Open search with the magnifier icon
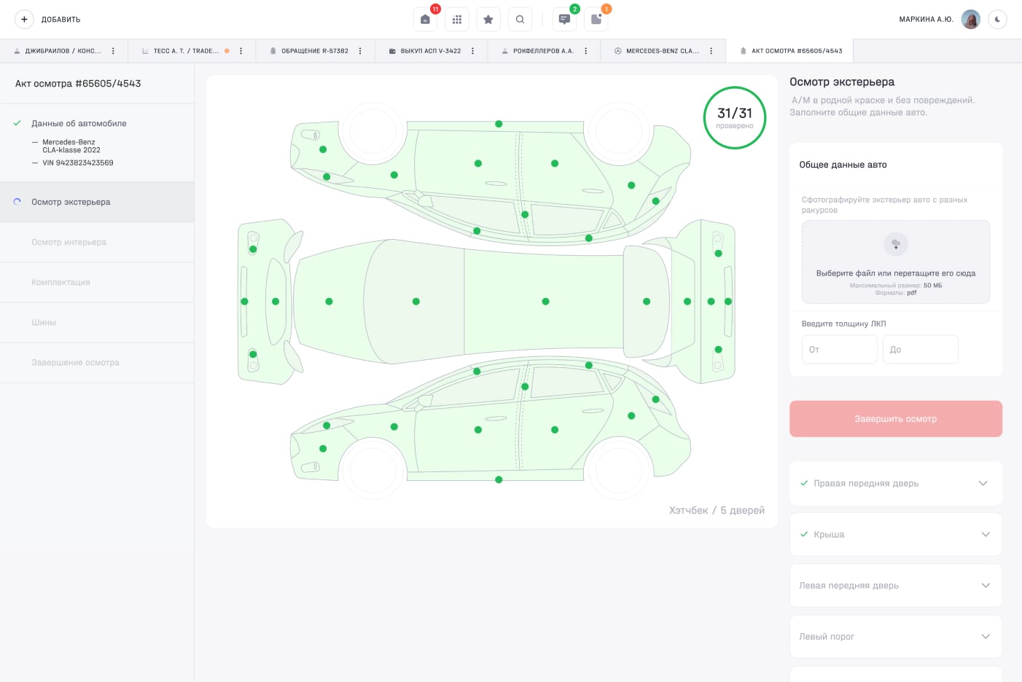This screenshot has width=1022, height=682. [x=520, y=20]
